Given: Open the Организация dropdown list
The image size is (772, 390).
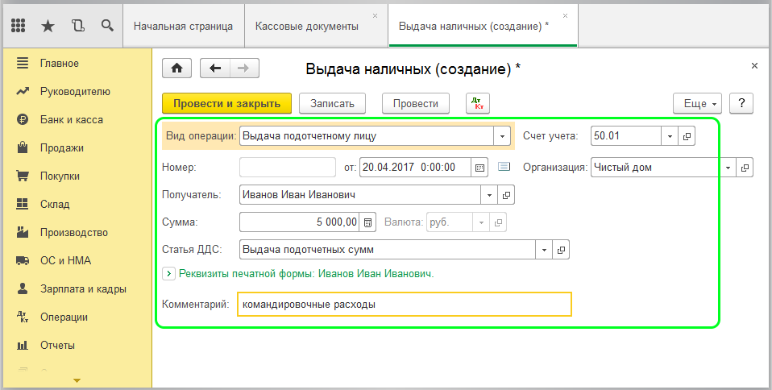Looking at the screenshot, I should pos(728,168).
